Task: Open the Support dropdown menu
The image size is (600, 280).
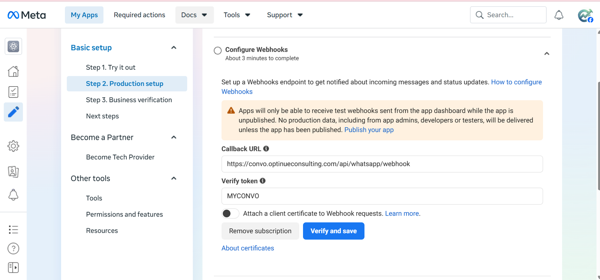Action: pyautogui.click(x=285, y=15)
